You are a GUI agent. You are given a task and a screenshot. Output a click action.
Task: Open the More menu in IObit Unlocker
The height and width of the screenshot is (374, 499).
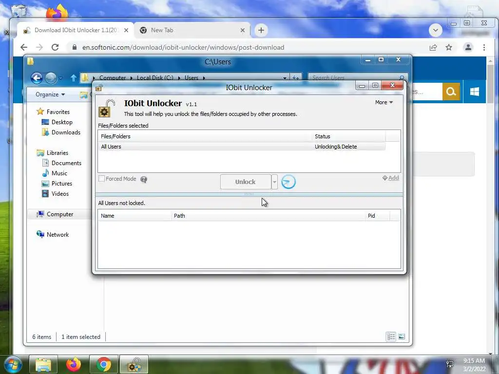tap(384, 102)
